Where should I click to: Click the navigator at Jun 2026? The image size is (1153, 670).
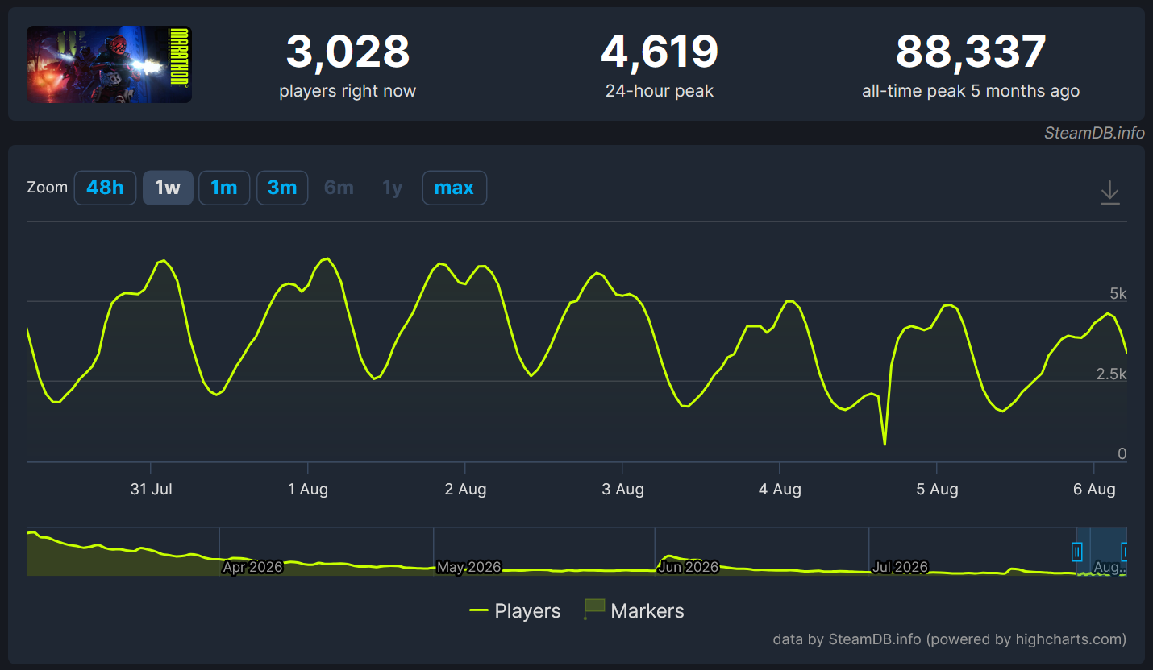pos(689,567)
